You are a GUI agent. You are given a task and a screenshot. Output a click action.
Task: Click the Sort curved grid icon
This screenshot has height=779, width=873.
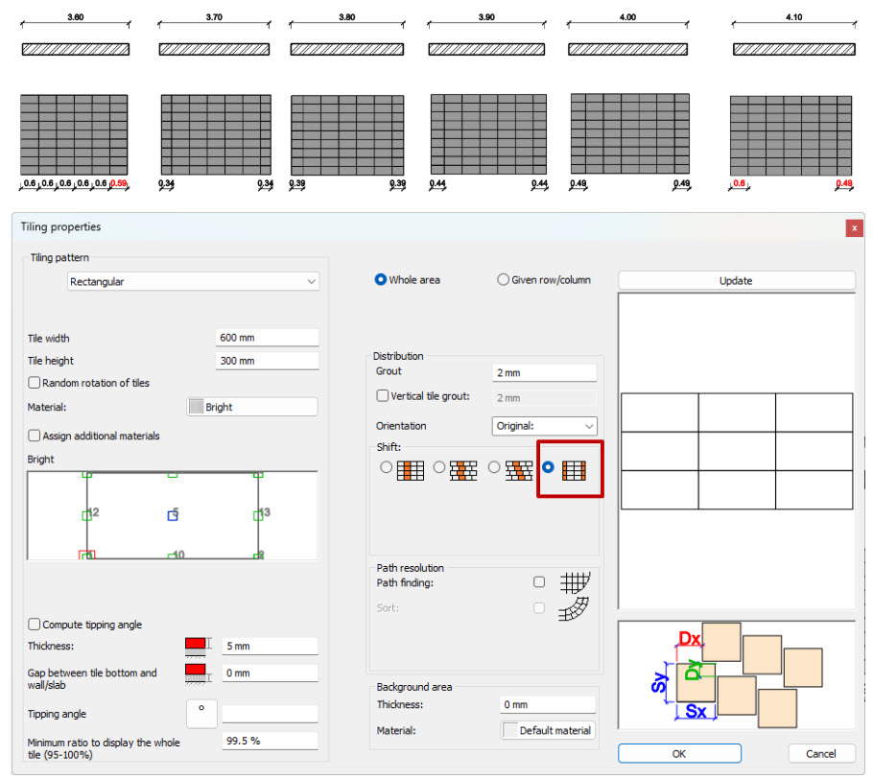point(574,608)
